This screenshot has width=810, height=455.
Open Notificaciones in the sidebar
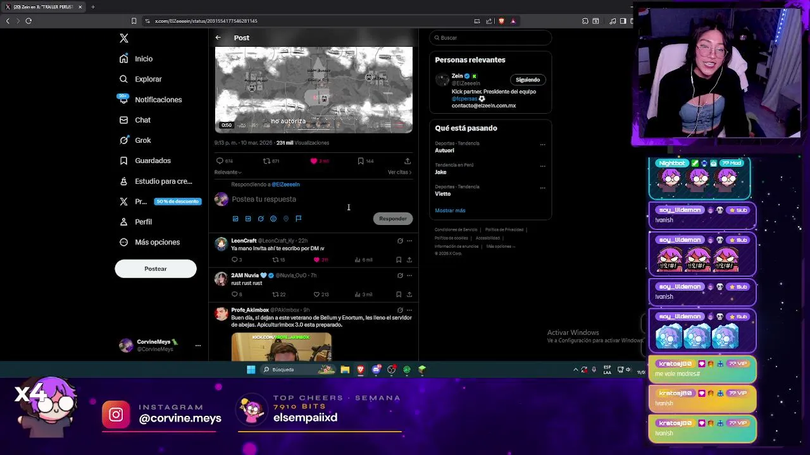point(151,99)
